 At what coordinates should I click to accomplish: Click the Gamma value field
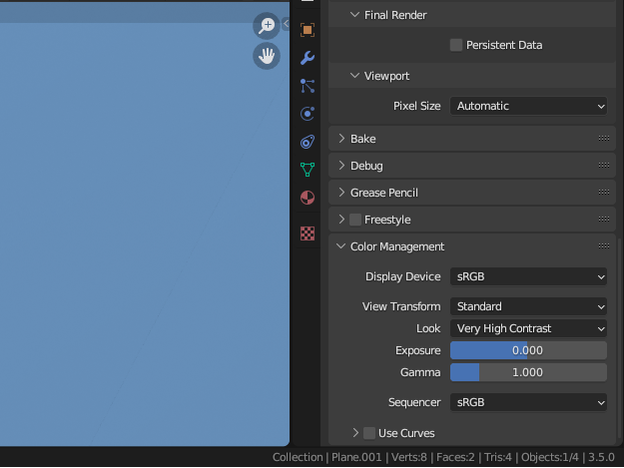(x=528, y=372)
